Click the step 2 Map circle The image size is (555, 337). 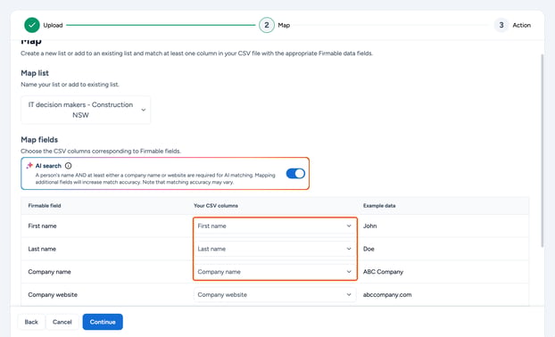tap(267, 25)
